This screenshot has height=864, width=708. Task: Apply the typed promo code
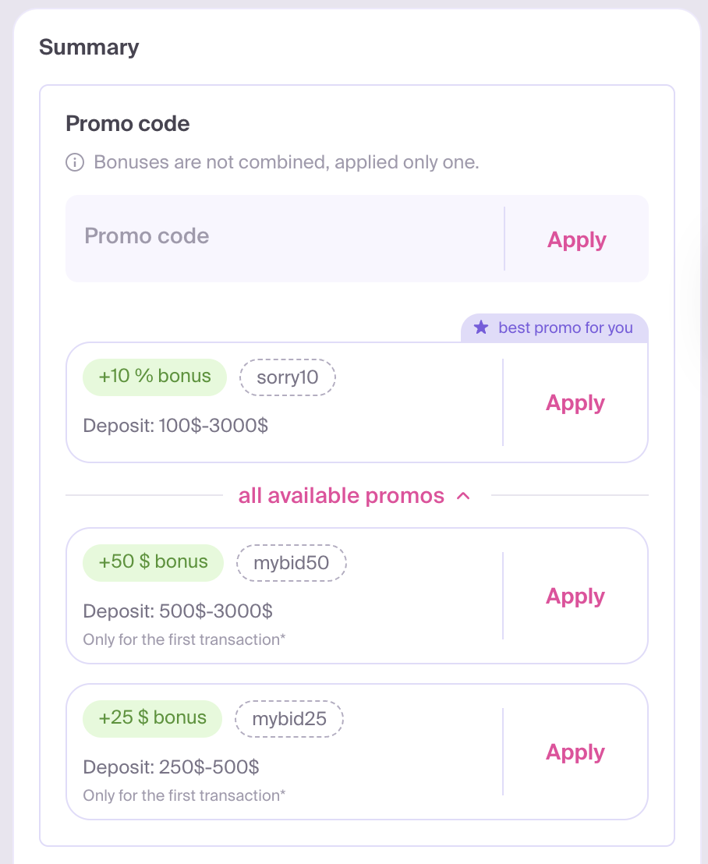[577, 239]
